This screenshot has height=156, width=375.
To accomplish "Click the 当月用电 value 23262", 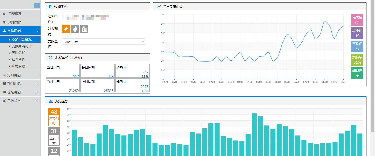I will click(x=74, y=91).
